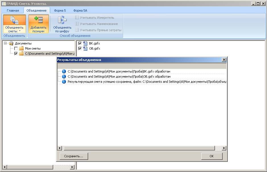Click results dialog horizontal scrollbar left arrow
The image size is (267, 172).
pyautogui.click(x=59, y=148)
